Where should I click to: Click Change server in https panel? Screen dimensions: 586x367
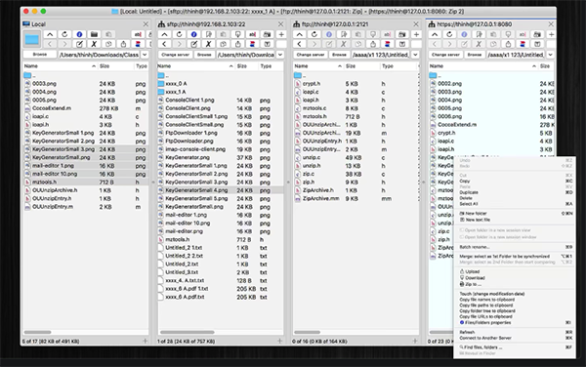tap(445, 55)
